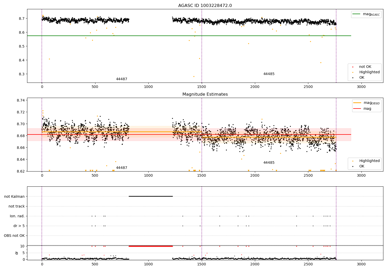Click 'Highlighted' legend entry in Magnitude Estimates plot
The width and height of the screenshot is (387, 270).
(x=366, y=161)
